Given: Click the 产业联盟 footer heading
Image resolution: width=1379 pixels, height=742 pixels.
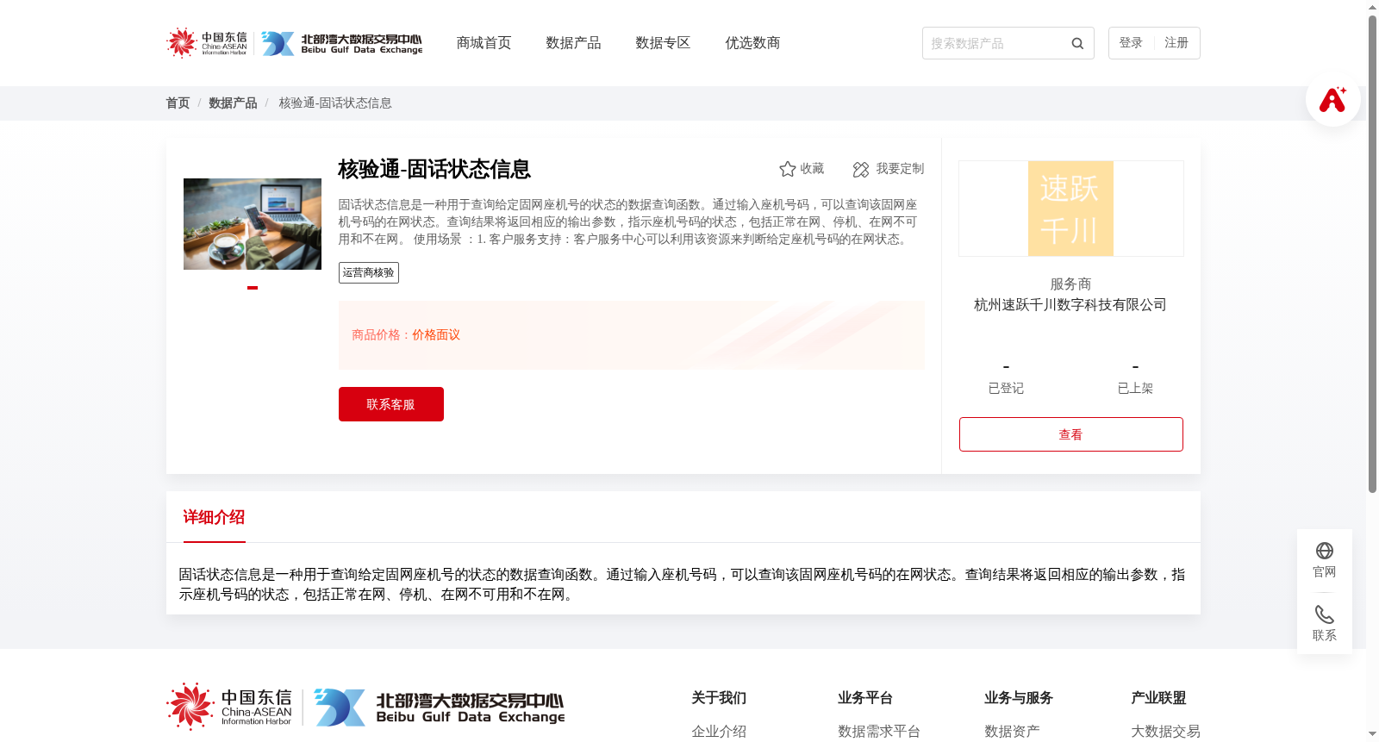Looking at the screenshot, I should 1158,698.
